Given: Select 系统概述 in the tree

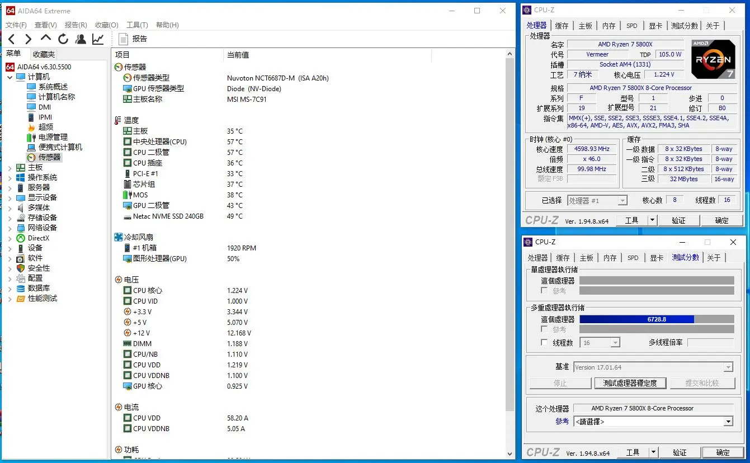Looking at the screenshot, I should [53, 87].
